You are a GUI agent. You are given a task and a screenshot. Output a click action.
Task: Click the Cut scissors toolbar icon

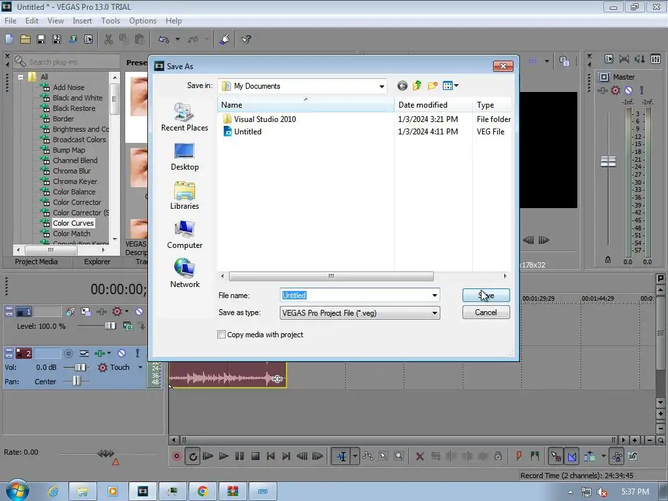pos(109,39)
